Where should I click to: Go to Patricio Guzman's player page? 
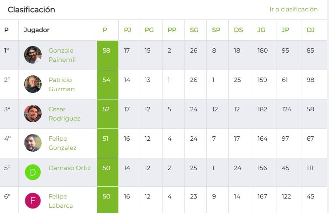coord(61,84)
